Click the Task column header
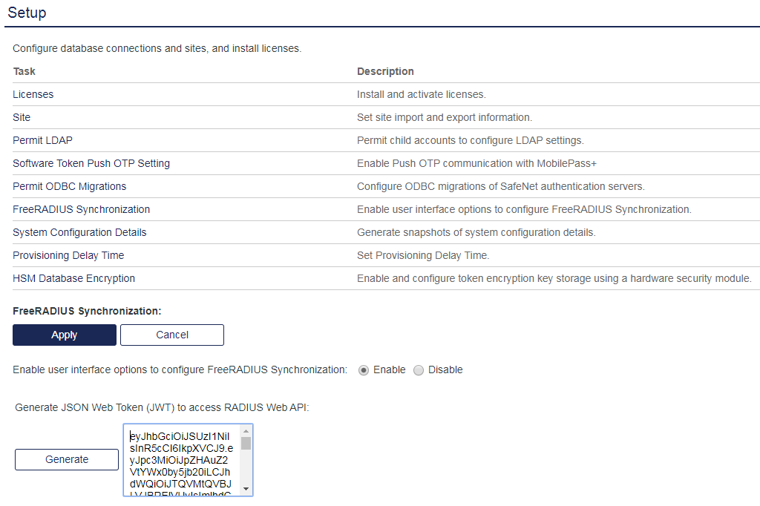 tap(24, 71)
